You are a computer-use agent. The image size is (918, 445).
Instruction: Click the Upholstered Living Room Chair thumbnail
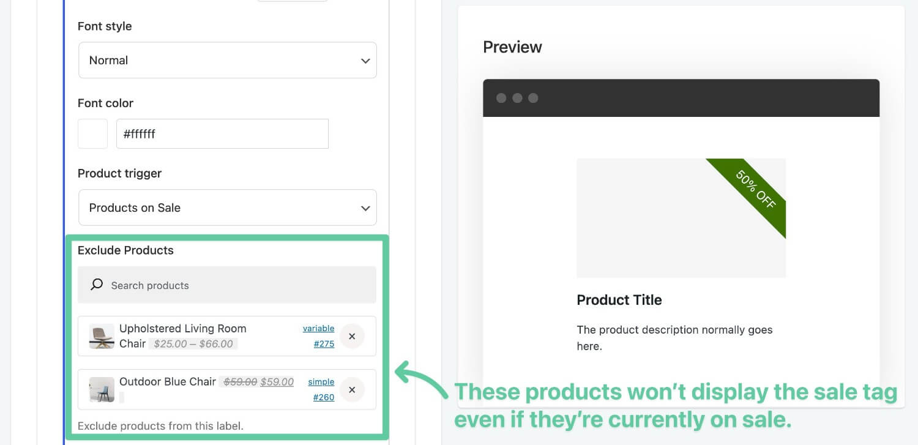(x=102, y=336)
